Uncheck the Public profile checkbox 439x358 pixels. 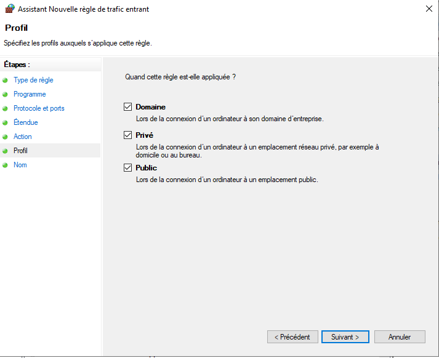point(127,167)
